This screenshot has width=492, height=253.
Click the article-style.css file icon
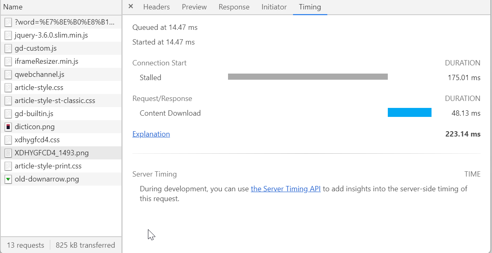(8, 87)
